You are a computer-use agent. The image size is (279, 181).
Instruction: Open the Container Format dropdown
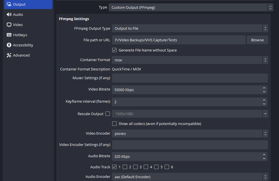(x=190, y=60)
